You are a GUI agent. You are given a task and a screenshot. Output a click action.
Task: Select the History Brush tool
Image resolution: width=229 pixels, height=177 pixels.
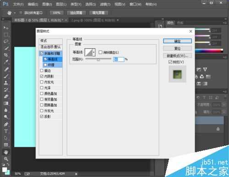6,90
